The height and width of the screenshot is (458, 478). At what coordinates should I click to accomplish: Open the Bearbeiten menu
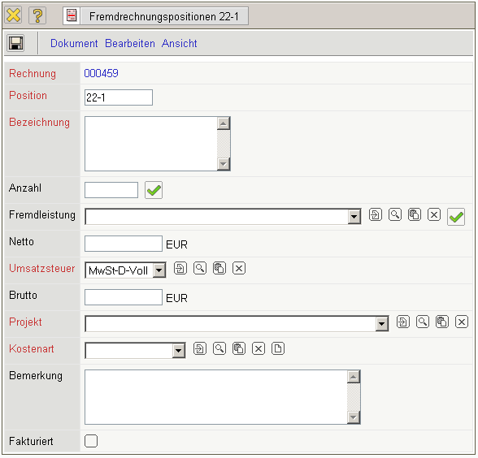click(130, 43)
